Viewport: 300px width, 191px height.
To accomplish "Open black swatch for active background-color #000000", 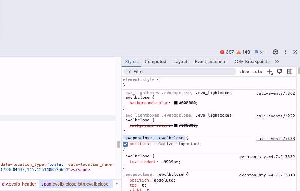I will coord(176,103).
